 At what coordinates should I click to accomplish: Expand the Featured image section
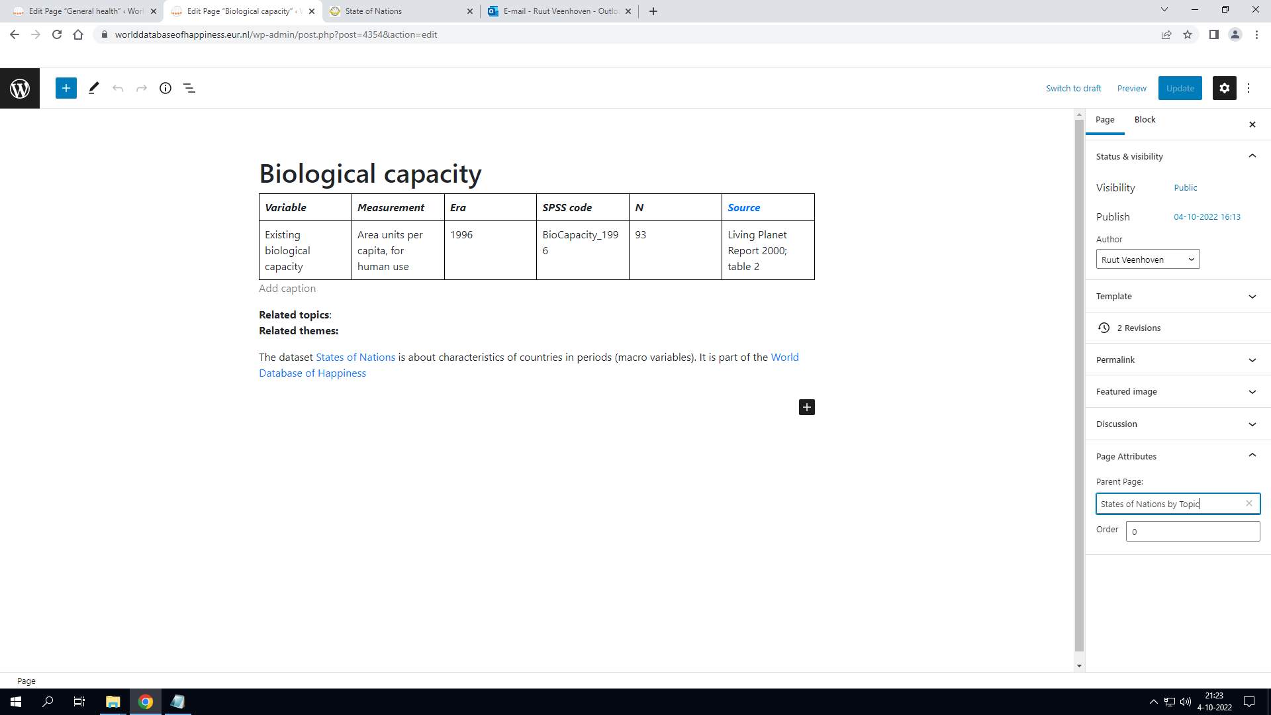[x=1252, y=391]
